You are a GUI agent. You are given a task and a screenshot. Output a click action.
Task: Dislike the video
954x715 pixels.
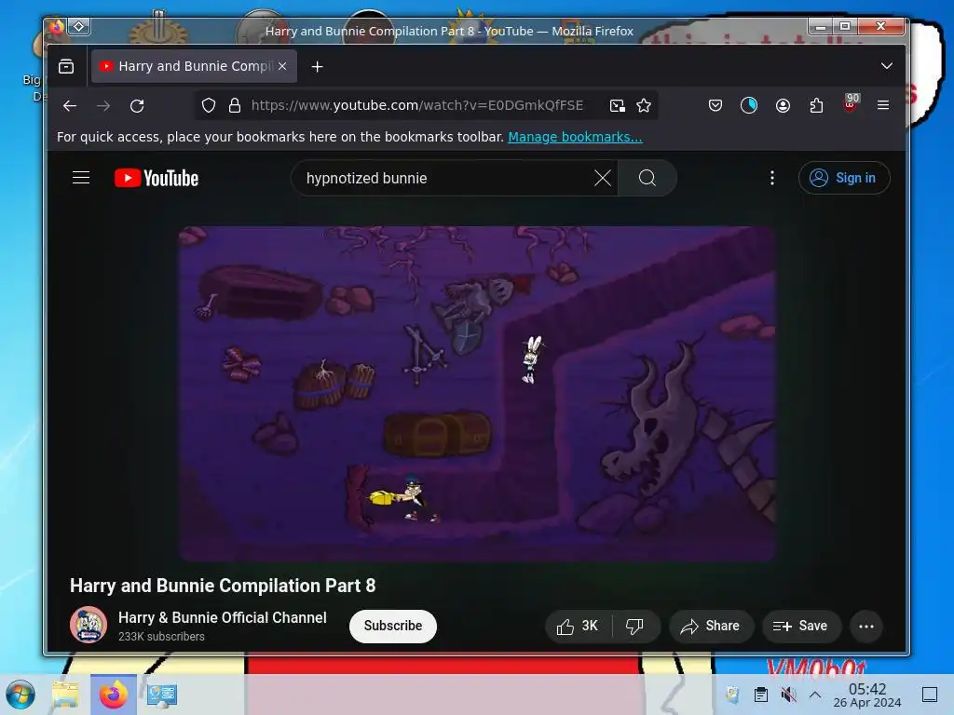coord(635,627)
